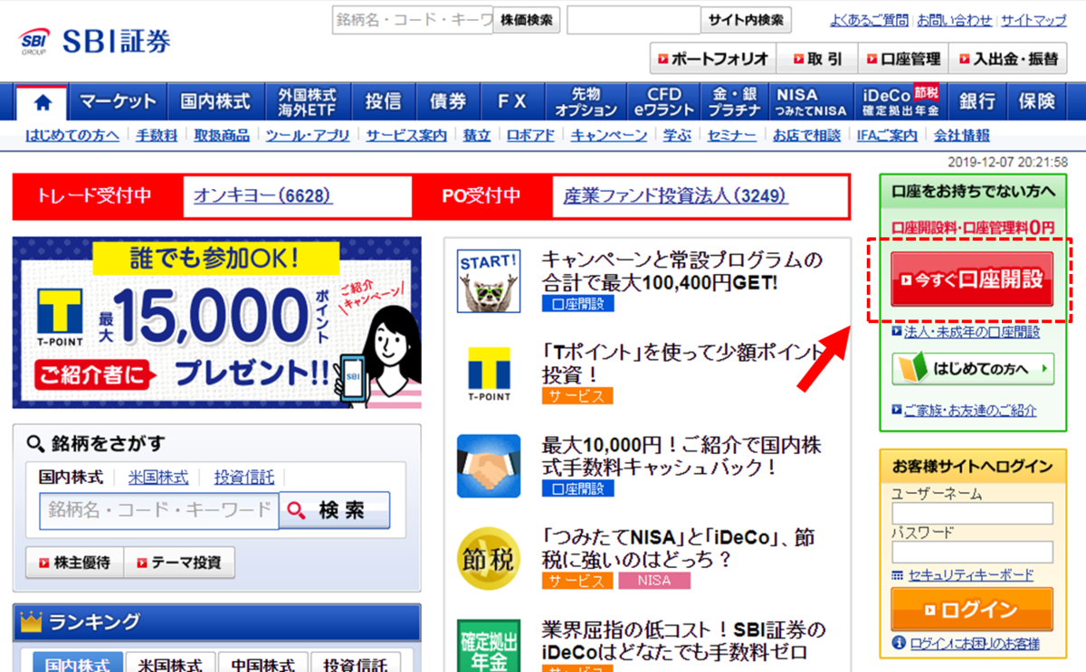Click the green 確定拠出年金 thumbnail
The width and height of the screenshot is (1086, 672).
tap(489, 646)
